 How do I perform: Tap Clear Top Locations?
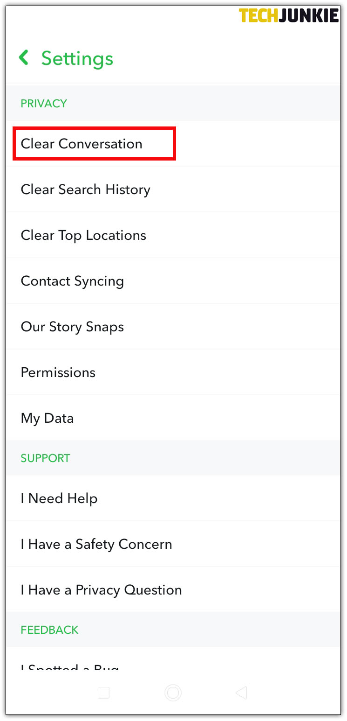83,235
